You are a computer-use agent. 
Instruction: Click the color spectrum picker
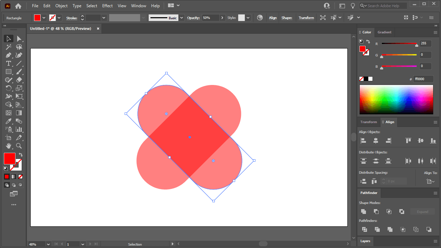point(396,99)
